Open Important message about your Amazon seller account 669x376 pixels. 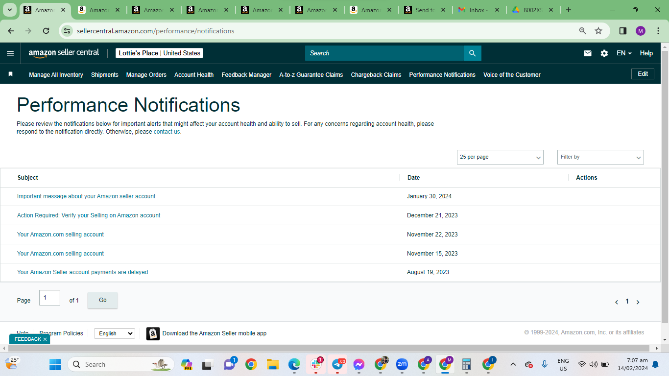[x=86, y=196]
